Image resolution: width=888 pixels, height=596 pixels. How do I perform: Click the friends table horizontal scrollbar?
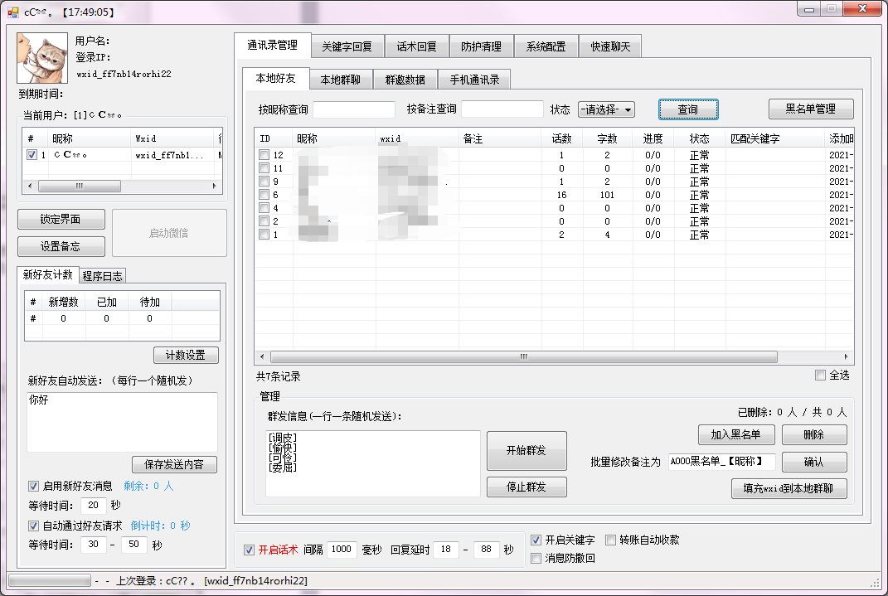[x=524, y=356]
